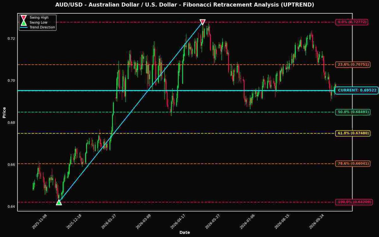Click the 0.0% (0.72772) Fibonacci label

[352, 22]
